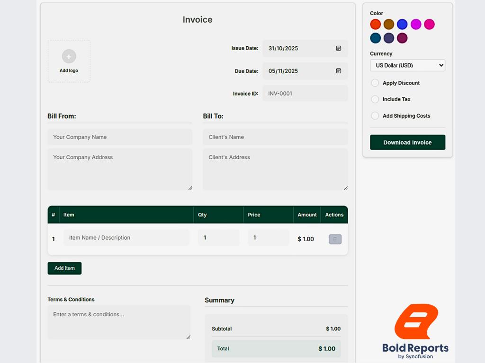The height and width of the screenshot is (363, 485).
Task: Click the Currency label
Action: click(381, 53)
